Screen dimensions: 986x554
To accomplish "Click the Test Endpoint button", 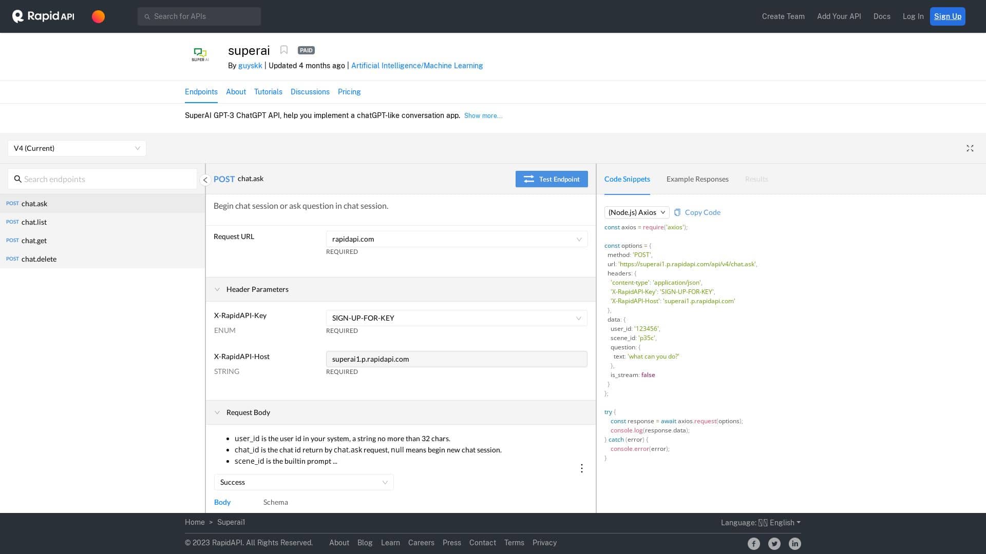I will [x=552, y=179].
